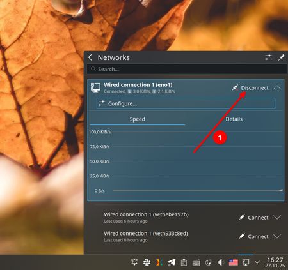
Task: Switch to the Details tab
Action: 234,119
